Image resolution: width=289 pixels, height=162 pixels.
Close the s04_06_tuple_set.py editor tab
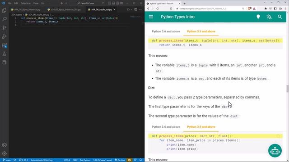114,9
